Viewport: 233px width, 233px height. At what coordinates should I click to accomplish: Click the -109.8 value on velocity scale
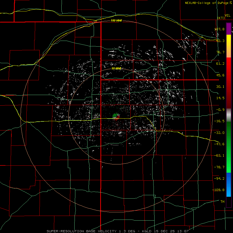coord(219,190)
